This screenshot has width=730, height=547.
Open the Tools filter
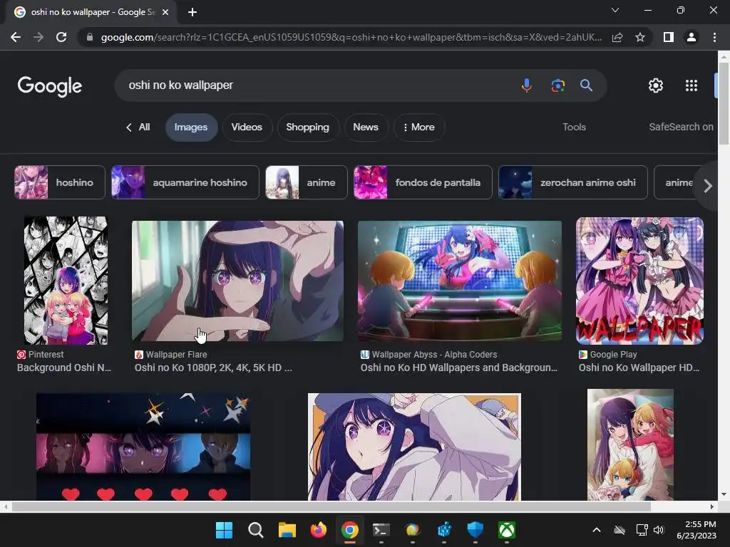574,127
